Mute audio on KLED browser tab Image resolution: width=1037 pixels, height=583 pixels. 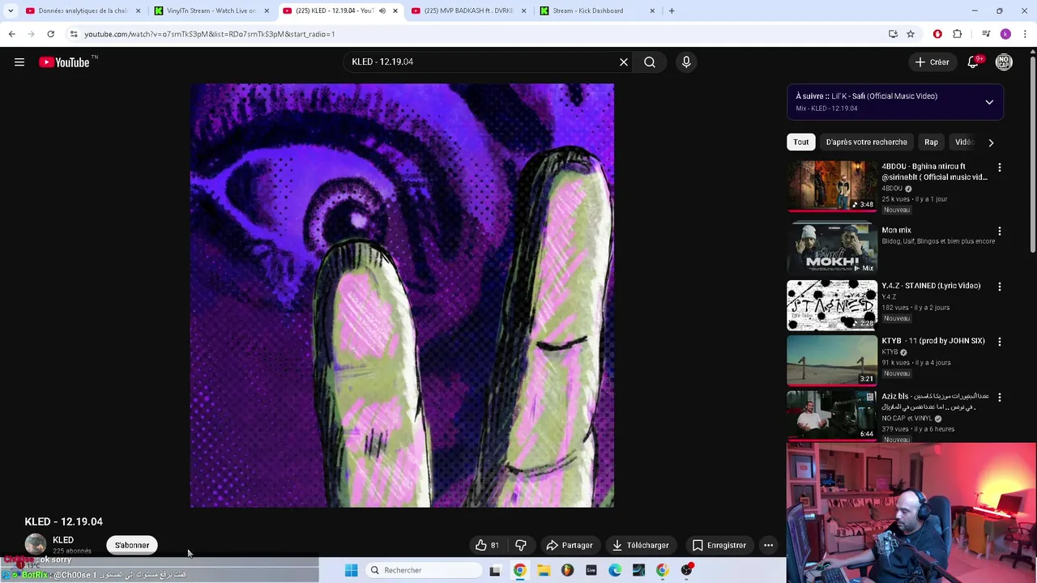click(x=382, y=11)
